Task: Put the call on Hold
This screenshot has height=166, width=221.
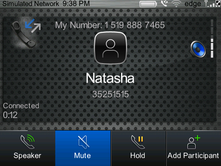Action: (x=139, y=148)
